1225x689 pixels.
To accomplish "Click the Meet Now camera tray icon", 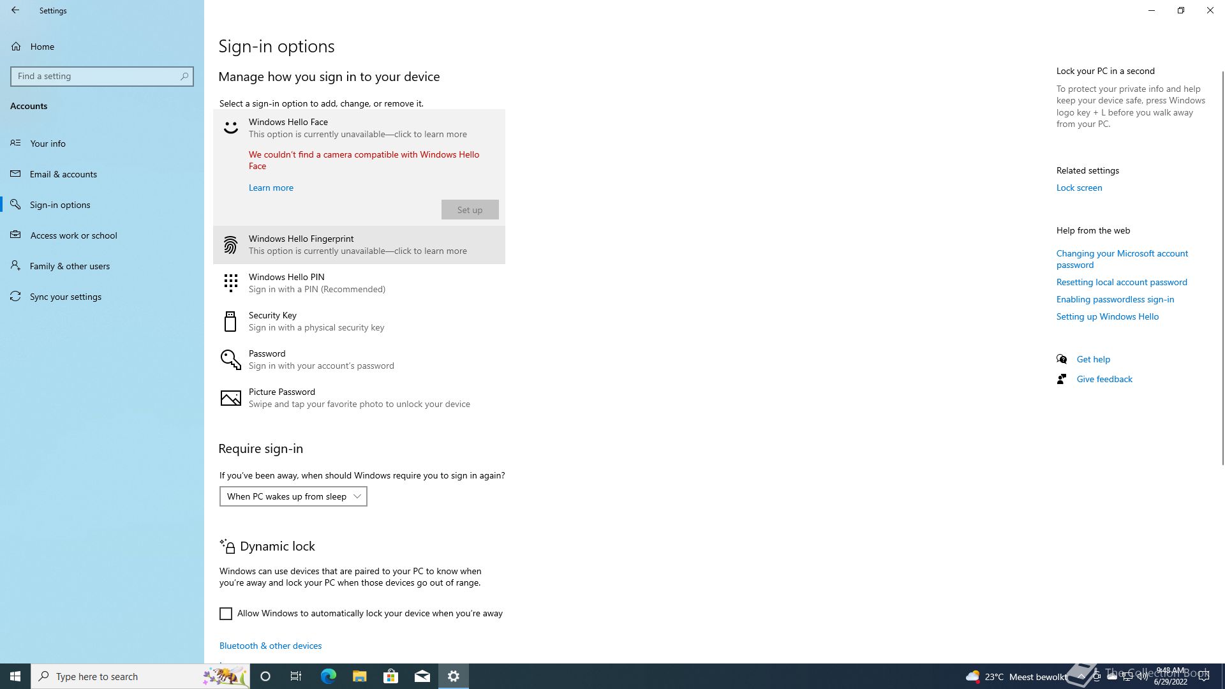I will pyautogui.click(x=1096, y=676).
